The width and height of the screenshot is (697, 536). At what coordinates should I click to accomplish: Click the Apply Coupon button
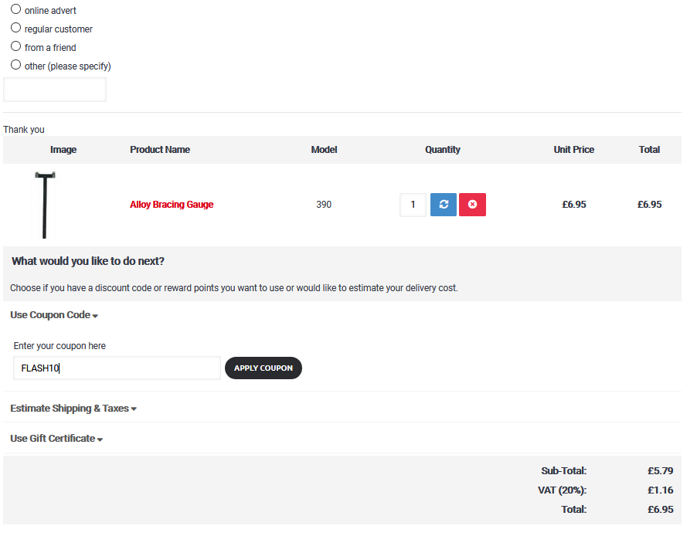[x=263, y=368]
